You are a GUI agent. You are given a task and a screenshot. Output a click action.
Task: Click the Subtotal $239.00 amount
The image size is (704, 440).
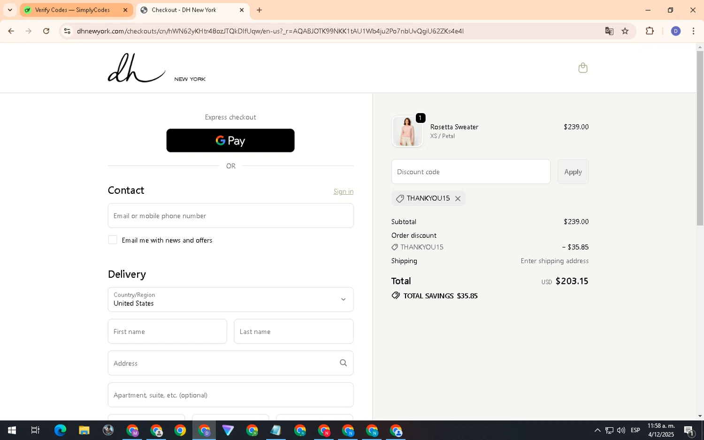pyautogui.click(x=576, y=221)
